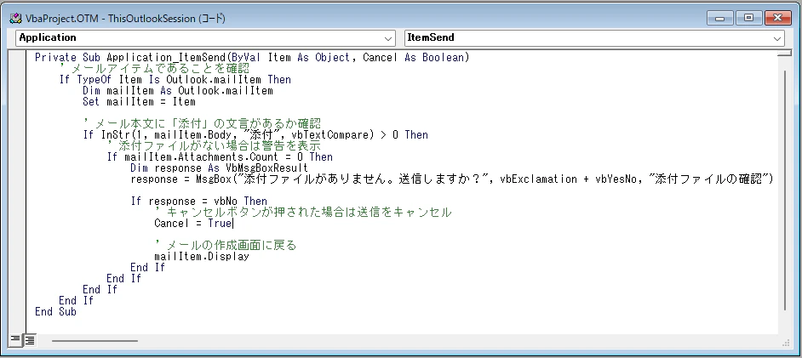This screenshot has width=802, height=358.
Task: Click the resize grip at window corner
Action: 786,342
